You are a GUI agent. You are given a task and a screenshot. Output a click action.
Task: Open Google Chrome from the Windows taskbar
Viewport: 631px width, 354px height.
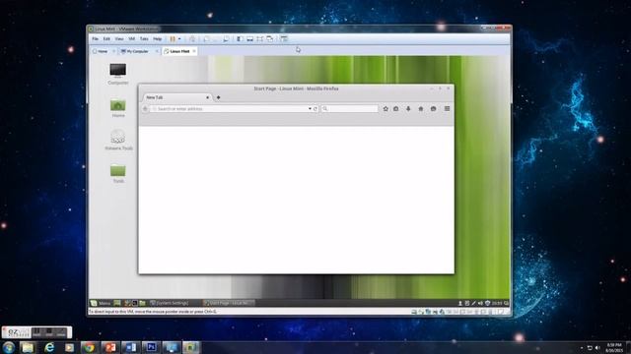point(90,347)
